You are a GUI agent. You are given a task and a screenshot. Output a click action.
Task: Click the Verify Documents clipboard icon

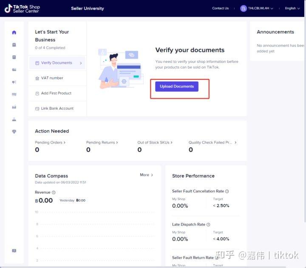37,63
